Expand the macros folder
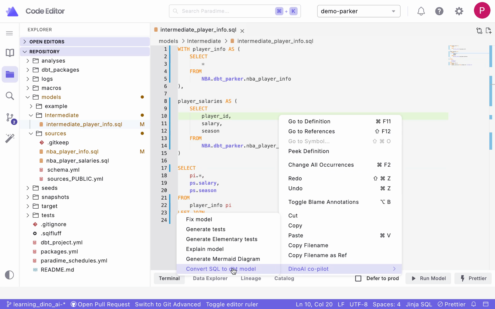 click(x=51, y=88)
